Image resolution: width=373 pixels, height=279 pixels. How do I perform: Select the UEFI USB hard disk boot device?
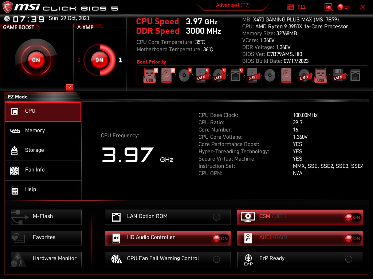pos(202,76)
